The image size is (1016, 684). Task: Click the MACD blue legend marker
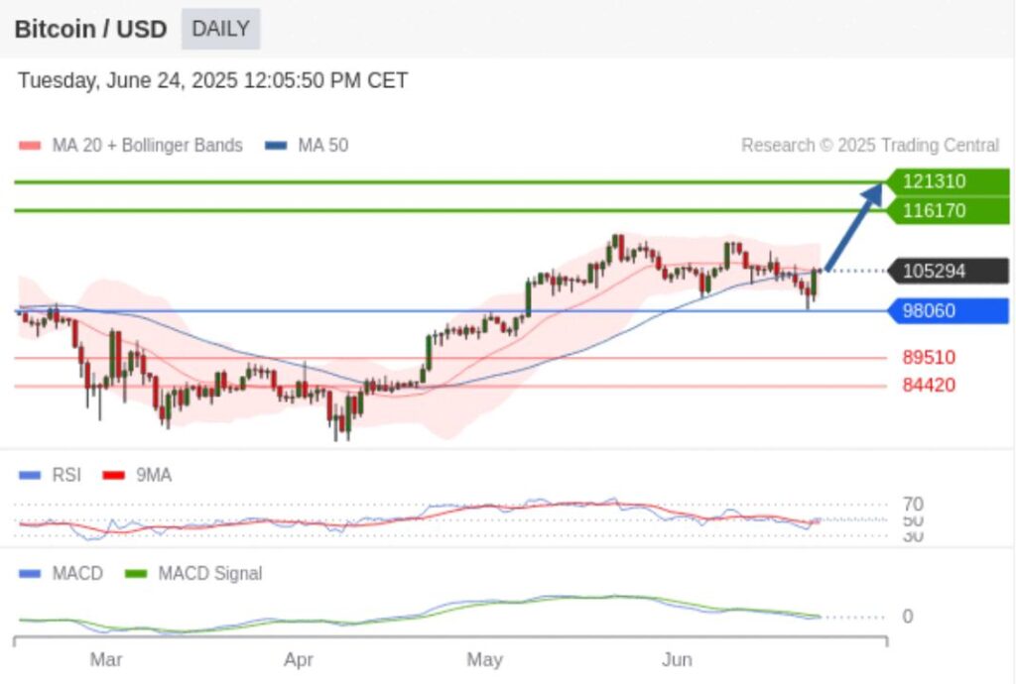(x=30, y=574)
